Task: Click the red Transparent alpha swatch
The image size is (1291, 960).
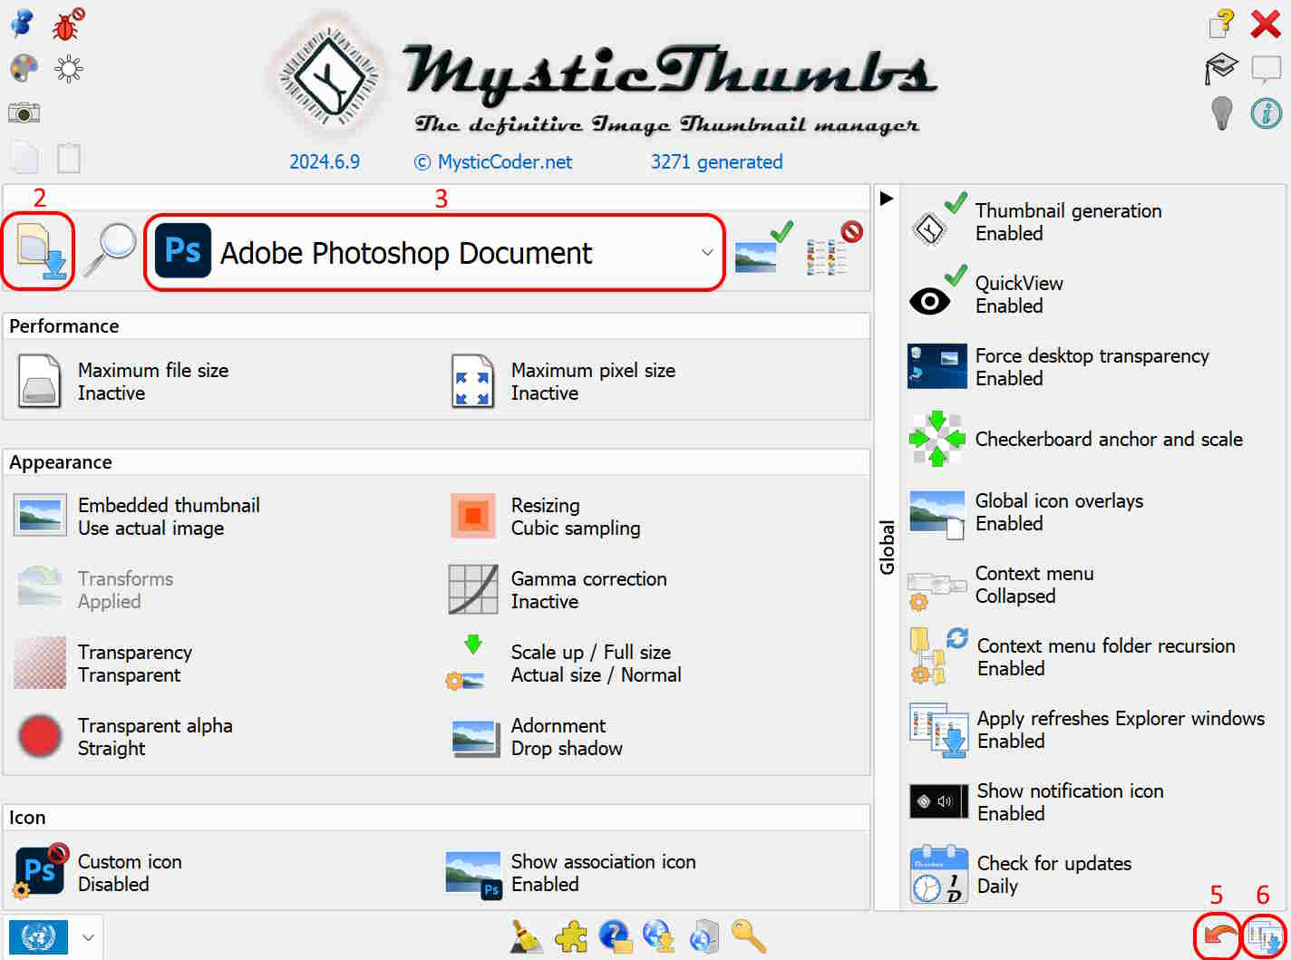Action: 40,736
